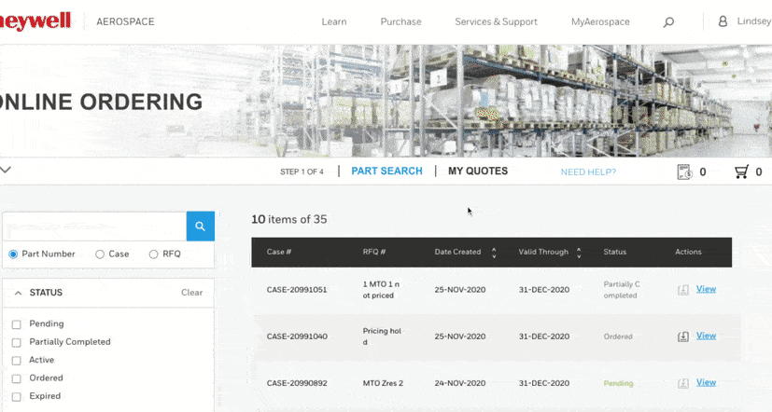Check the Partially Completed status filter
The image size is (772, 412).
click(x=16, y=342)
